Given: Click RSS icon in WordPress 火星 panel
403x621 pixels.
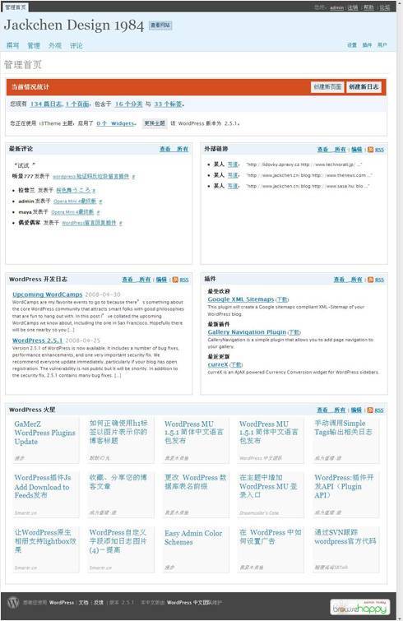Looking at the screenshot, I should point(371,410).
